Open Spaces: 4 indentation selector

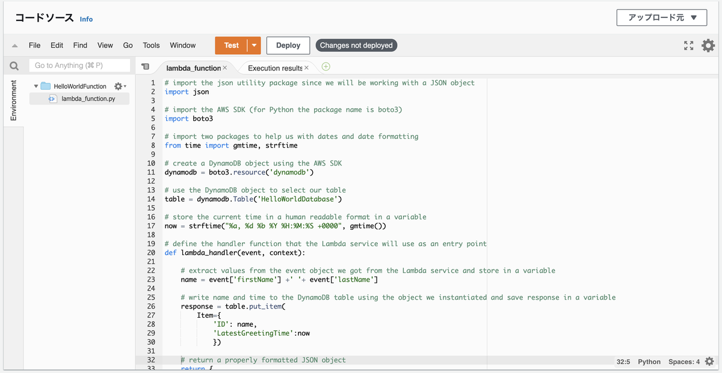click(684, 362)
